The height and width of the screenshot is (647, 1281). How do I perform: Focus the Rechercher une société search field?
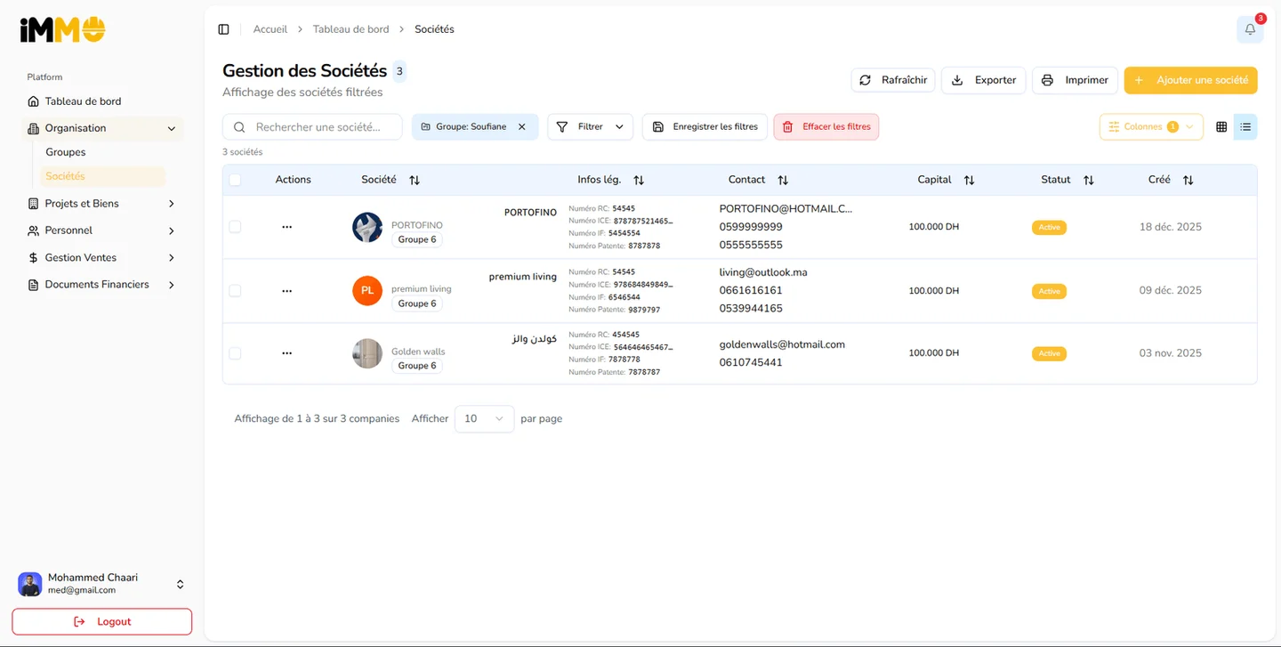[x=312, y=127]
